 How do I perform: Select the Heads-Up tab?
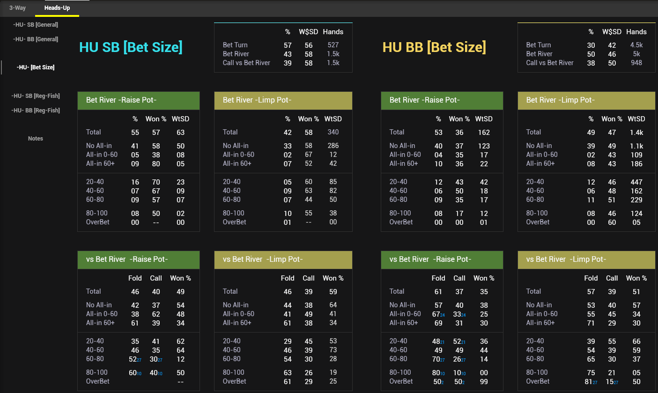point(57,8)
